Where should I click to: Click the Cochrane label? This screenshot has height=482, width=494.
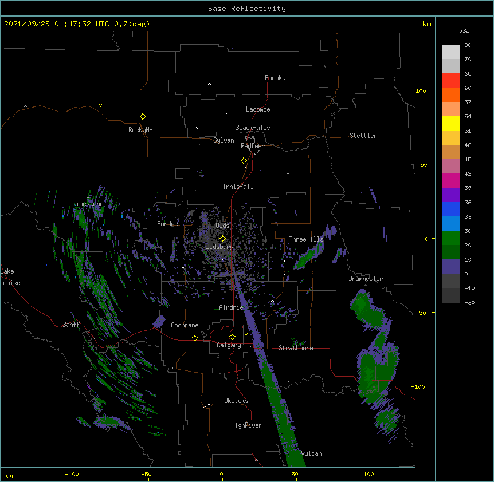click(x=185, y=325)
